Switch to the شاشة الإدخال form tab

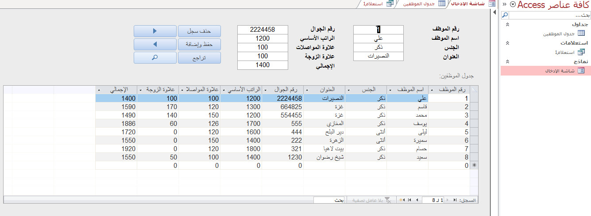(472, 4)
